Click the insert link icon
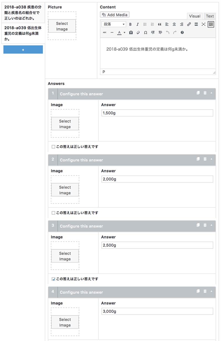This screenshot has height=341, width=221. pos(189,24)
